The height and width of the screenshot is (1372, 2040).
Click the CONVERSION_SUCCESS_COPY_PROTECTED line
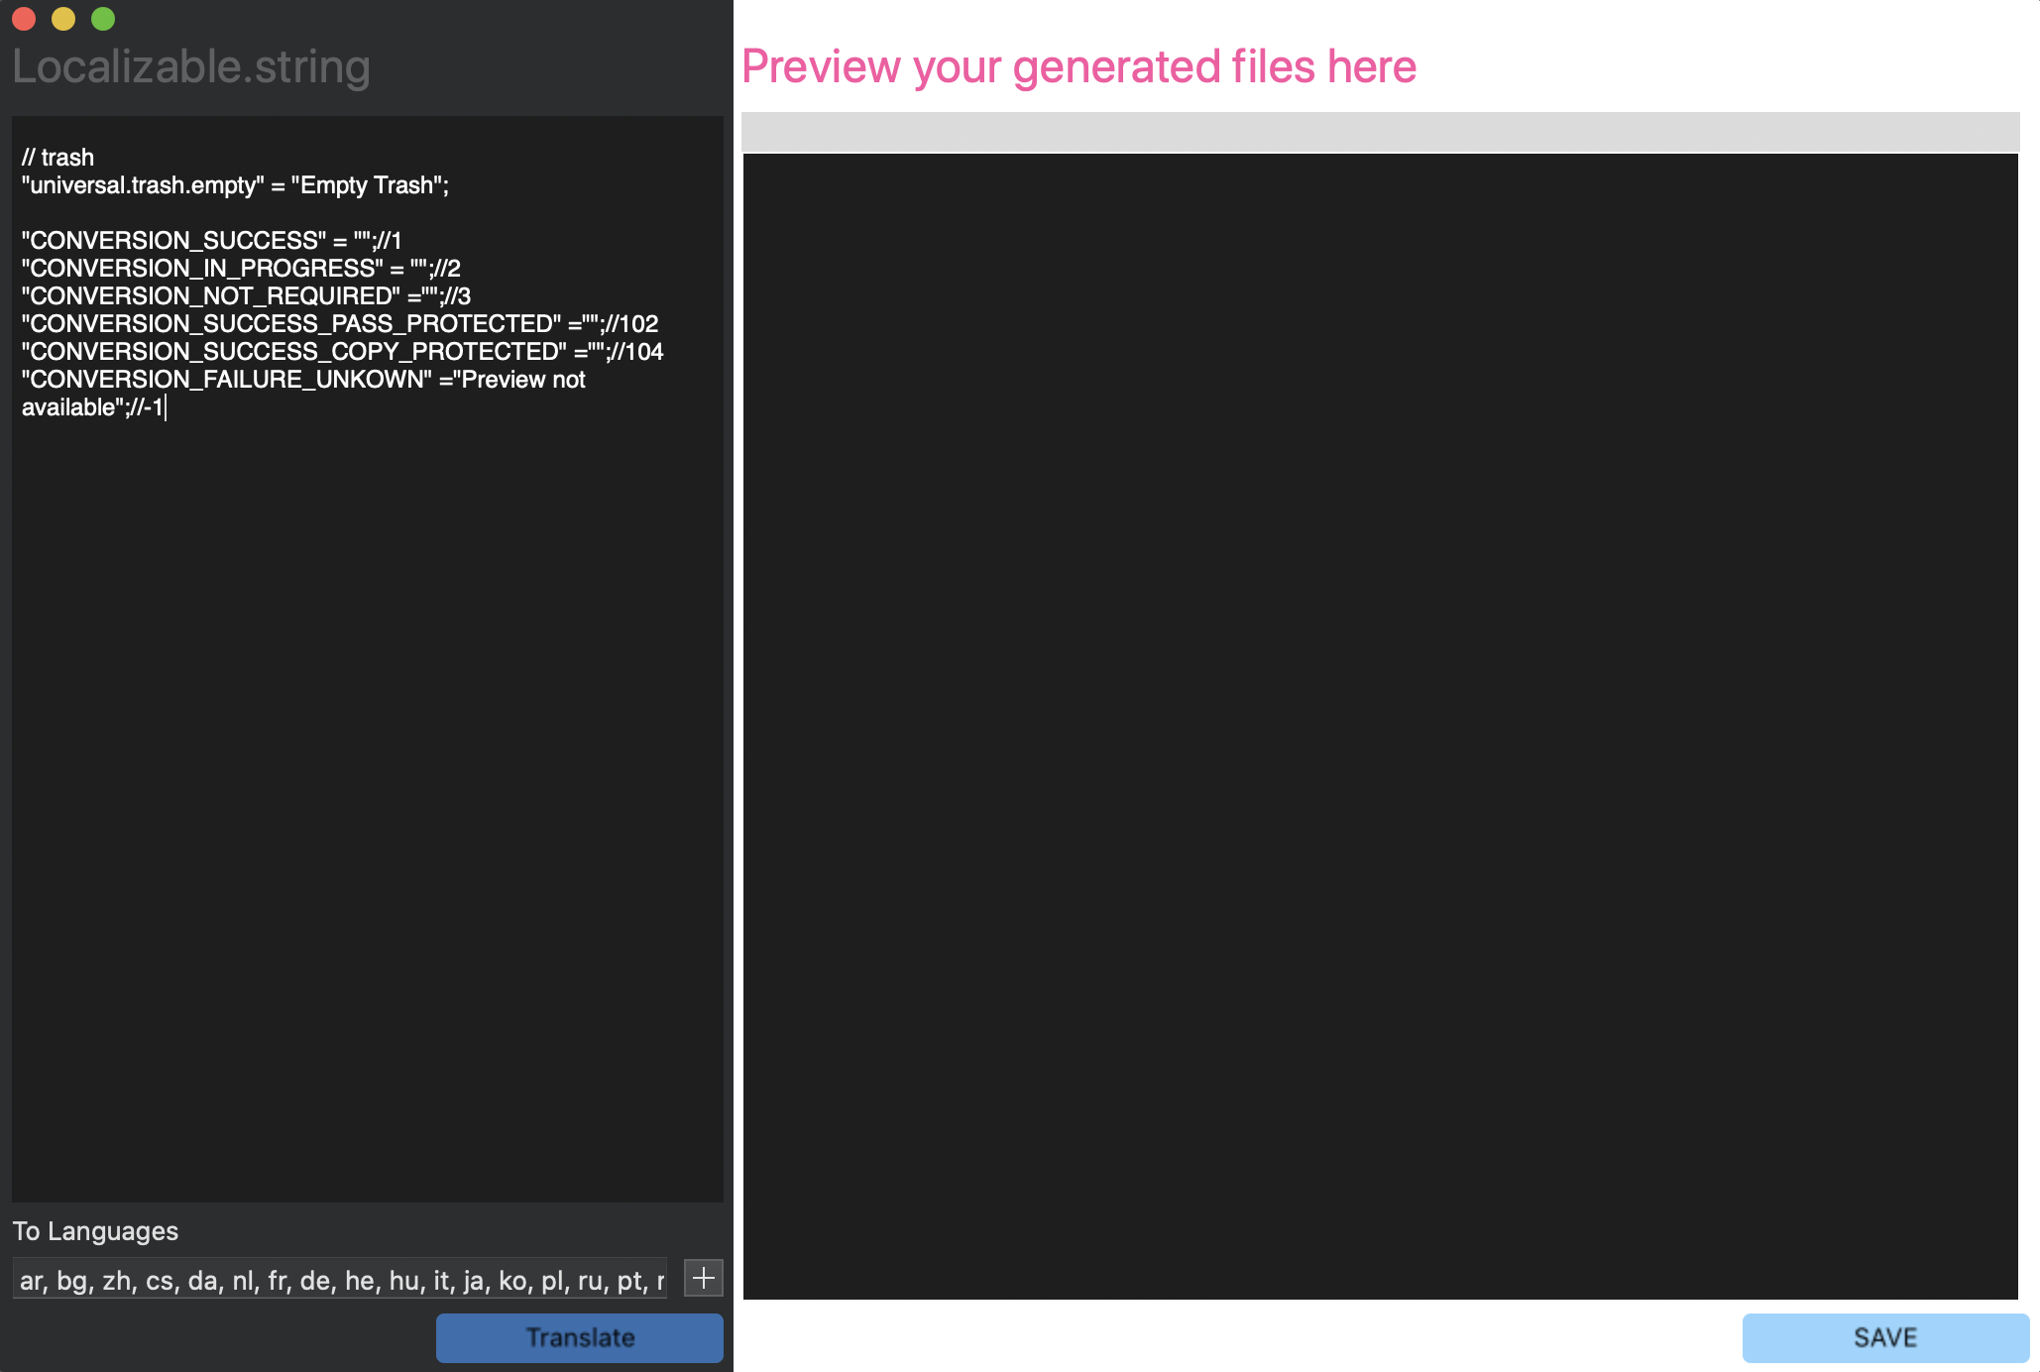(342, 352)
